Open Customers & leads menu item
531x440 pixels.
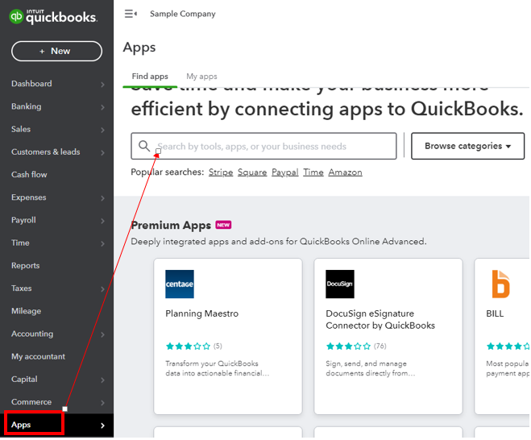coord(46,152)
